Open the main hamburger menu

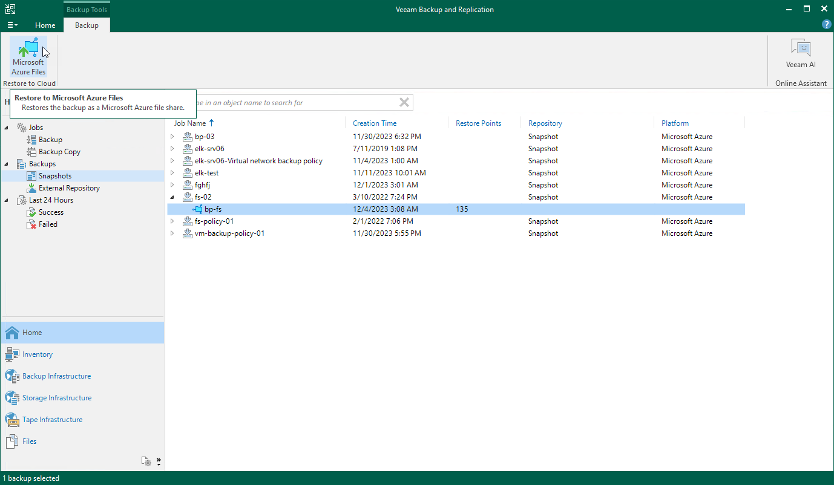pos(12,25)
